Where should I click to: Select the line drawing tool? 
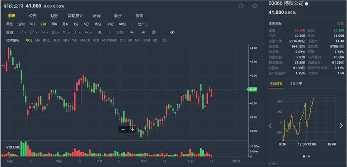22,32
